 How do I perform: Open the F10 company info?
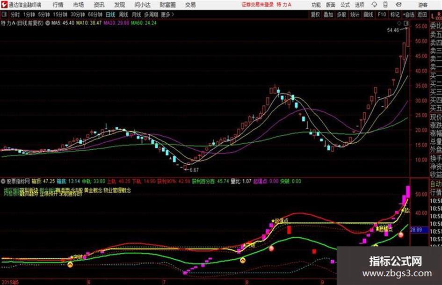pyautogui.click(x=382, y=15)
